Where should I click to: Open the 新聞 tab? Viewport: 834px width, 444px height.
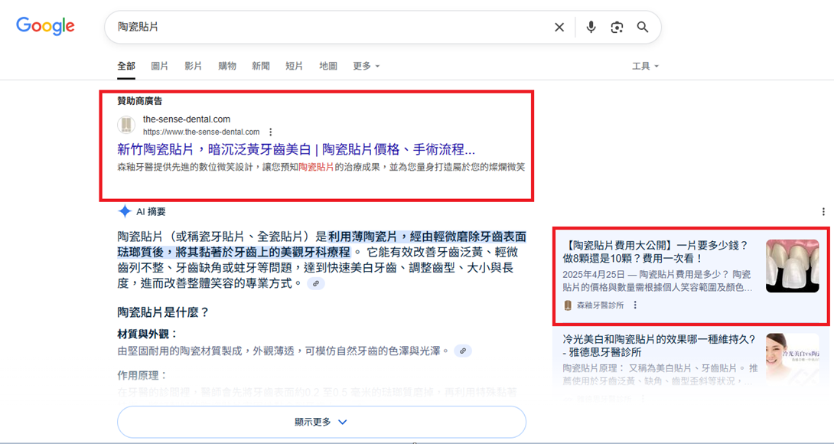[261, 66]
